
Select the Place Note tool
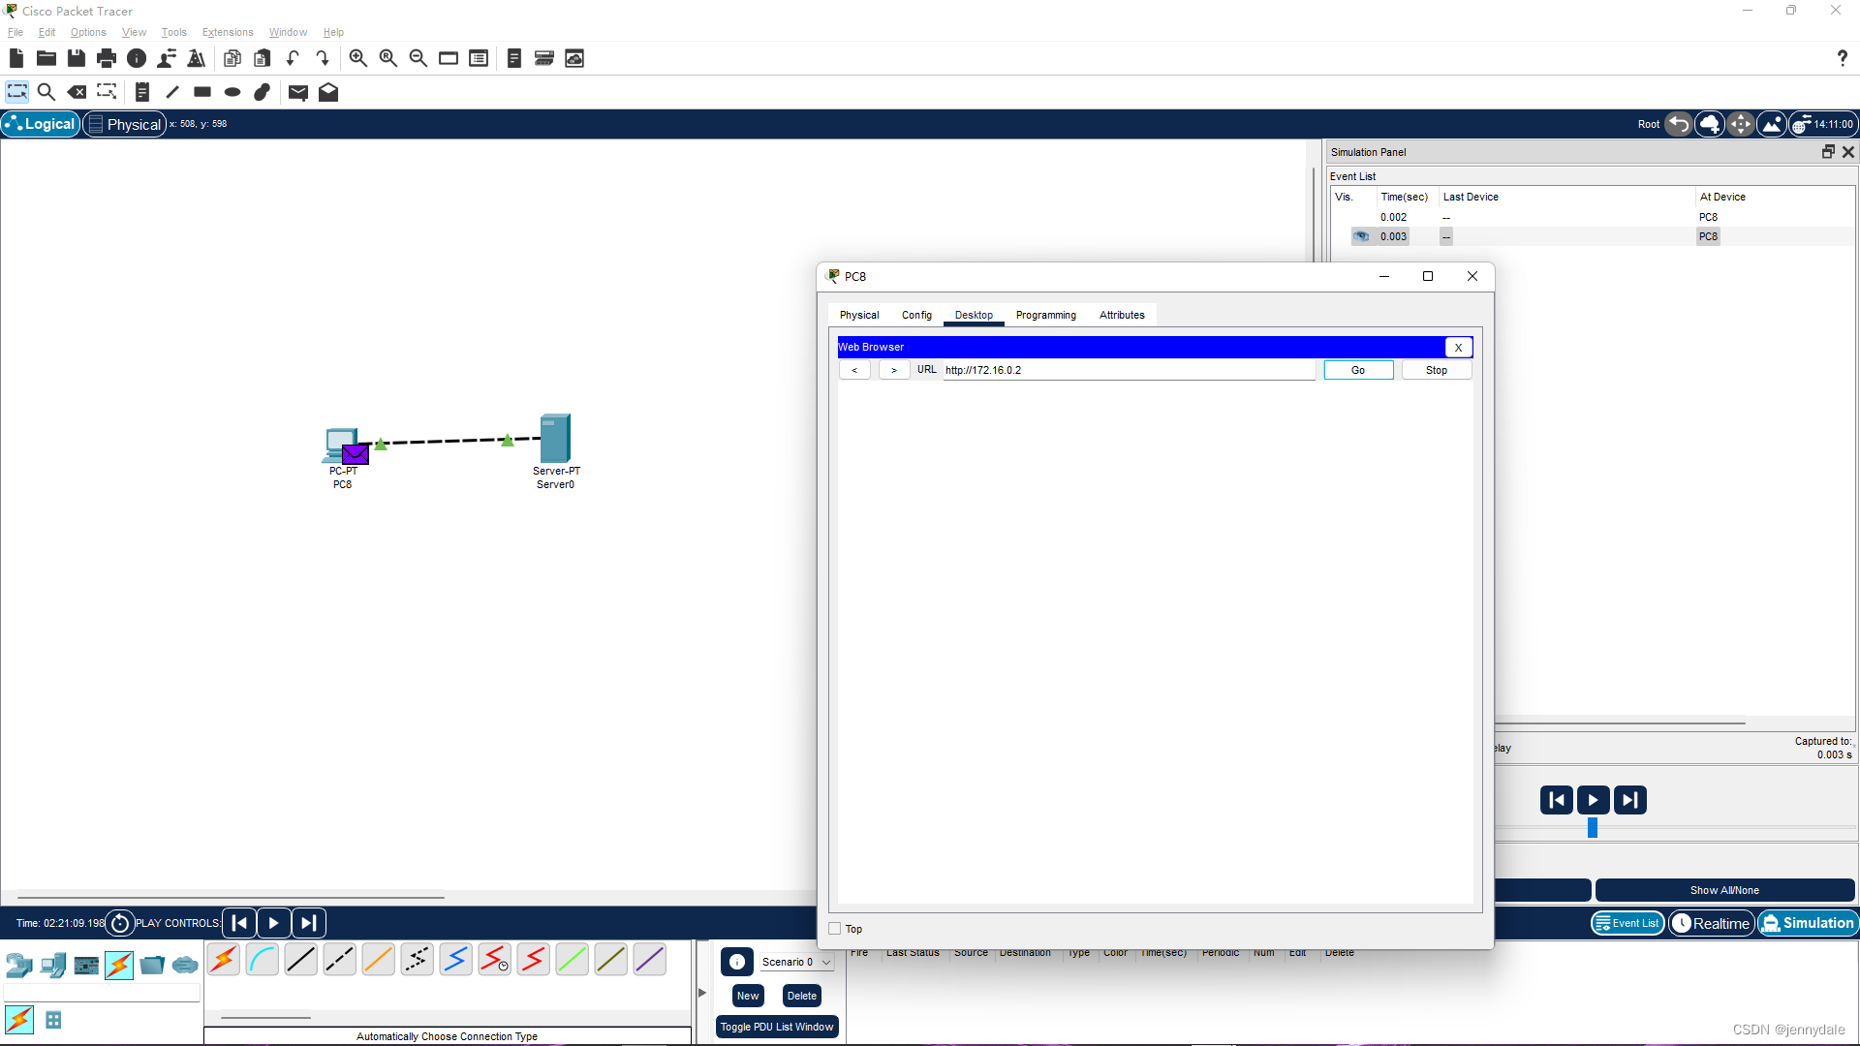[142, 92]
